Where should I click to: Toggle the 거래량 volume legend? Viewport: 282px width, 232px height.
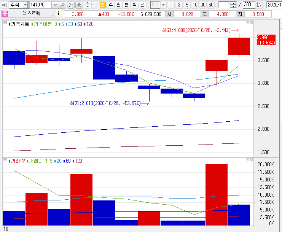16,161
